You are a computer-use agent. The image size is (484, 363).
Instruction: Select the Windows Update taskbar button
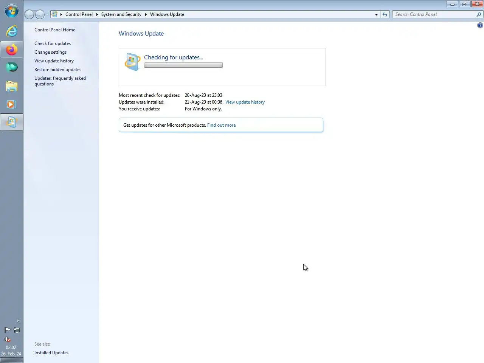pyautogui.click(x=11, y=122)
